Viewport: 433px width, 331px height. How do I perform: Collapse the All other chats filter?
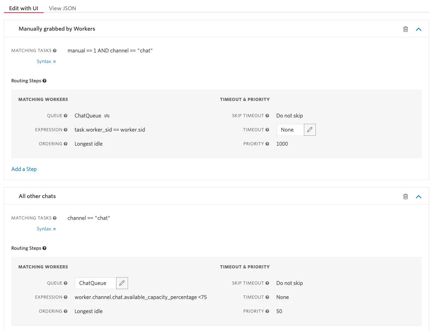(x=419, y=197)
